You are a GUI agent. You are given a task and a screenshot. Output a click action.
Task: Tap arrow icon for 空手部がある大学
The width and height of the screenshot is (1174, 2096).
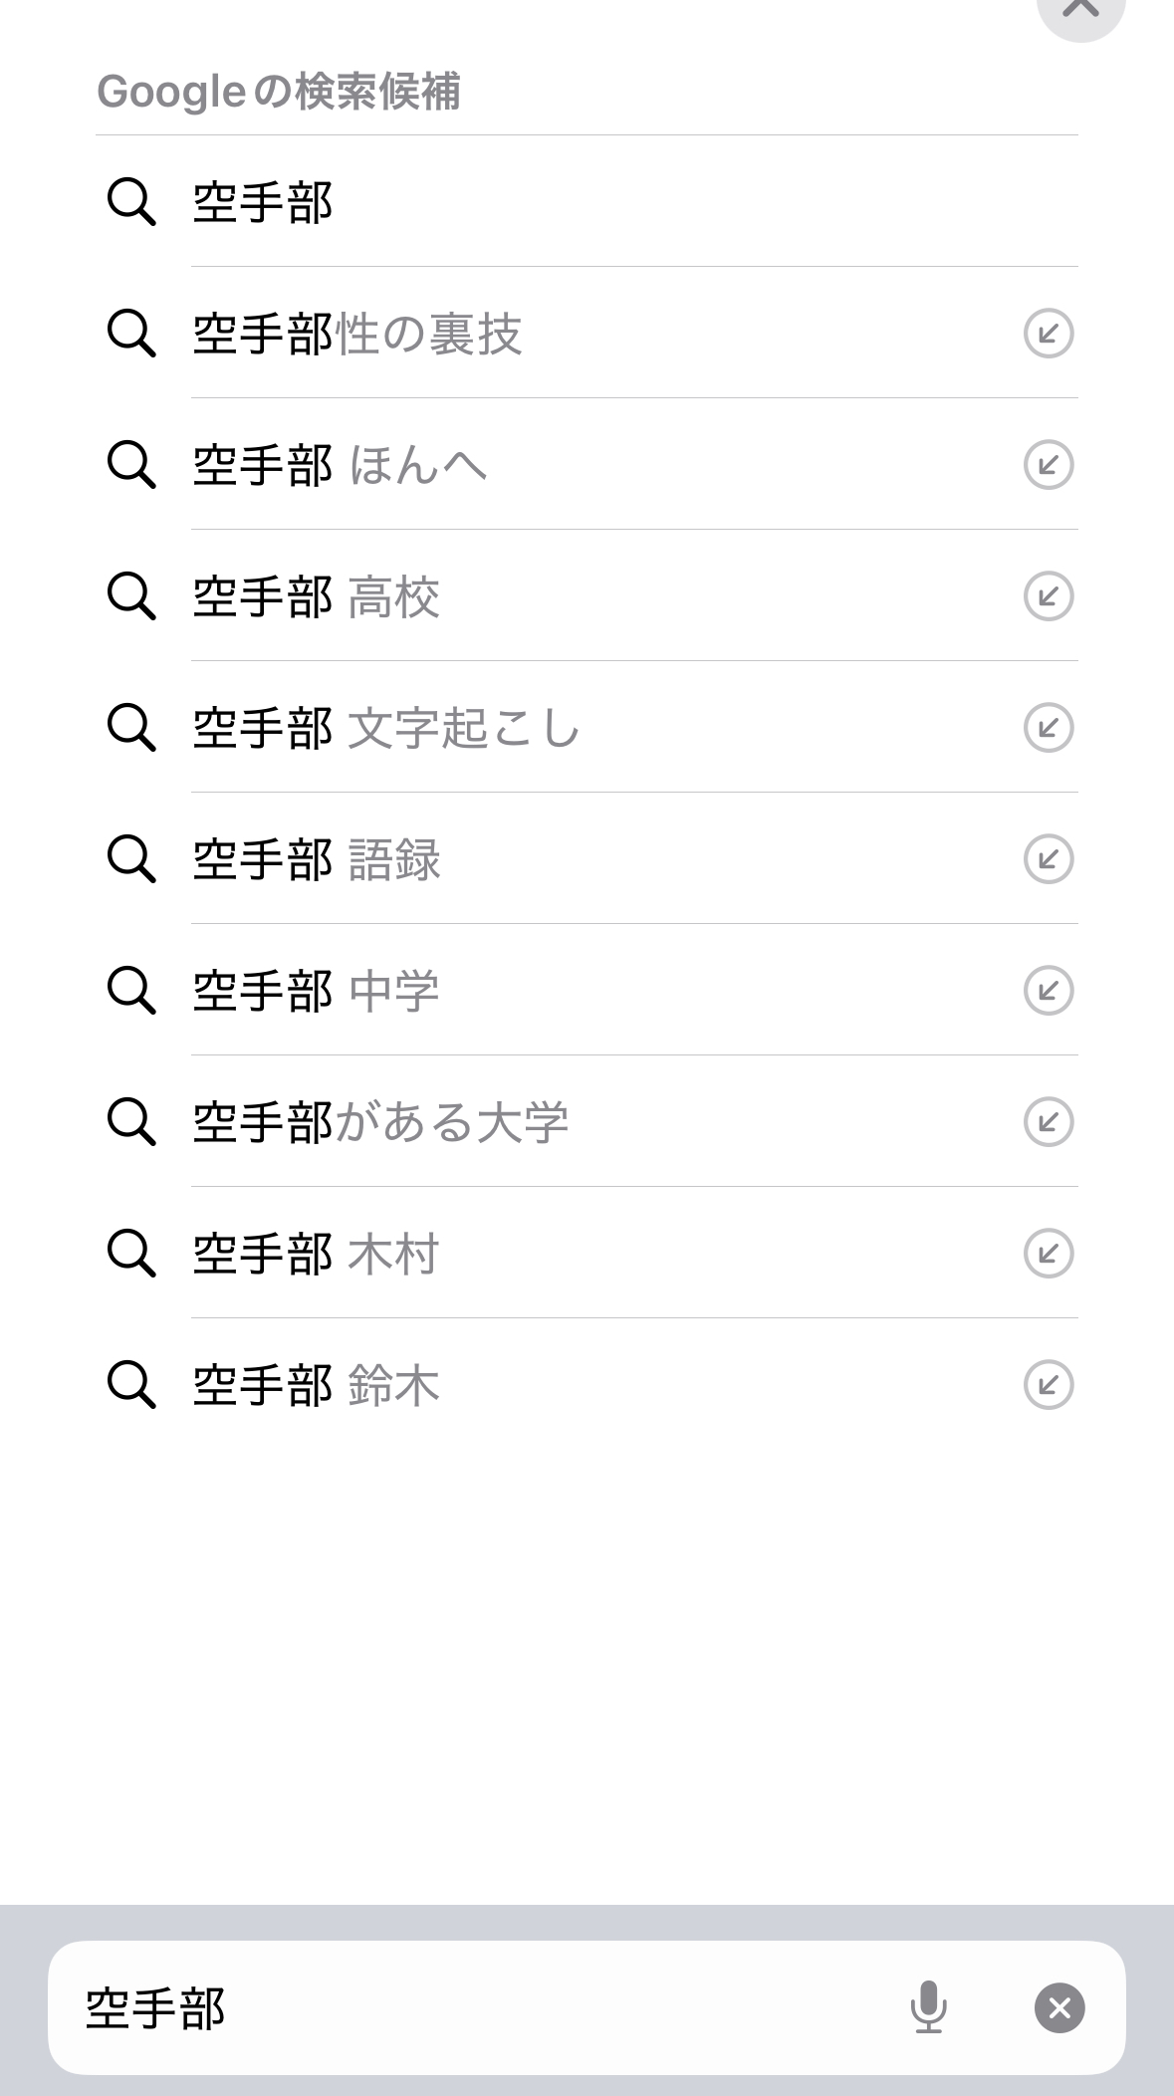pyautogui.click(x=1049, y=1121)
